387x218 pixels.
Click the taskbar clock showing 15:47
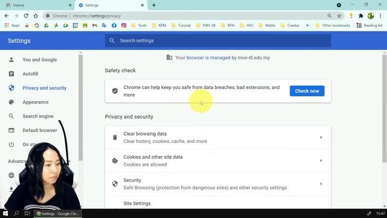380,213
